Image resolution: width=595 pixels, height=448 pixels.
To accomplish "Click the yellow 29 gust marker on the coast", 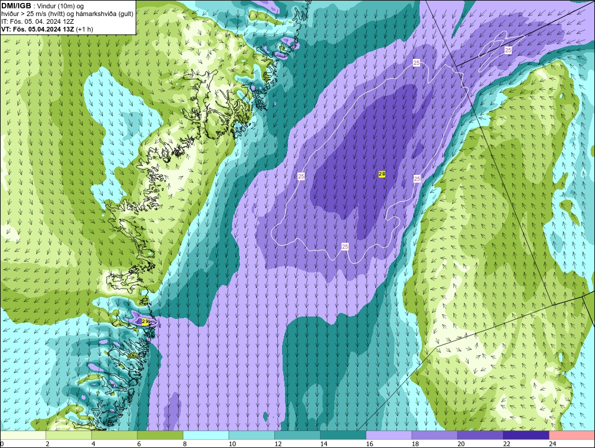I will [145, 322].
